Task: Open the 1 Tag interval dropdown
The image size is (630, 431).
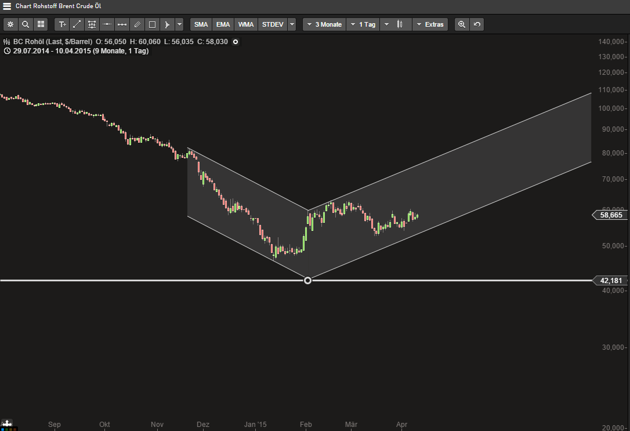Action: click(x=363, y=24)
